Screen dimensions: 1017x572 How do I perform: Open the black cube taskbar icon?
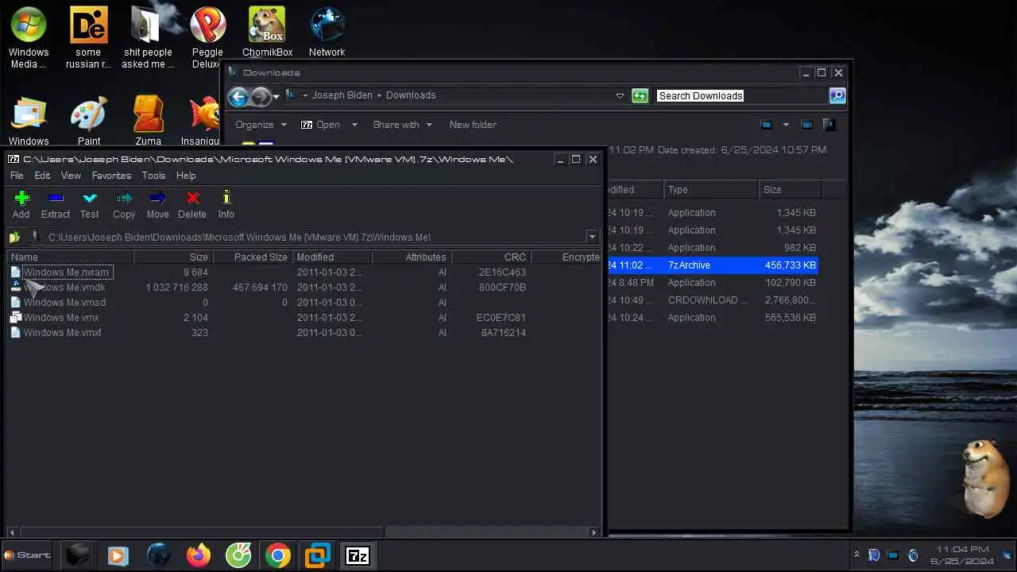pyautogui.click(x=78, y=555)
